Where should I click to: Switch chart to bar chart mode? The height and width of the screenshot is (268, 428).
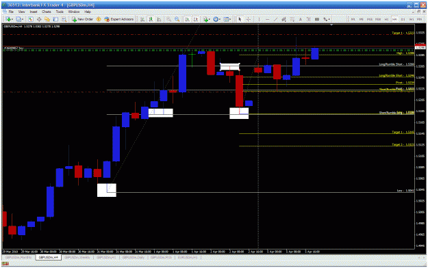point(142,19)
